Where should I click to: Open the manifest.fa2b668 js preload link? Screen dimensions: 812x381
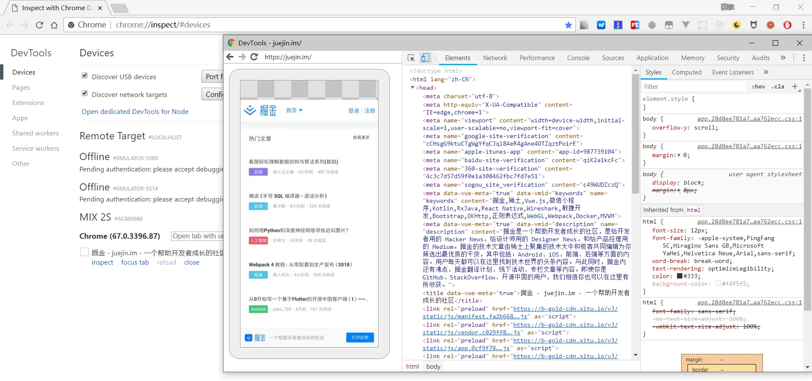pyautogui.click(x=520, y=313)
